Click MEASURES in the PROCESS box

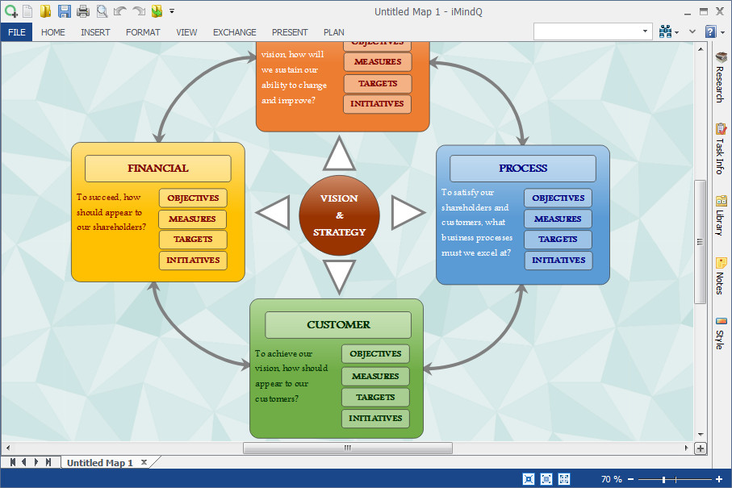[558, 219]
